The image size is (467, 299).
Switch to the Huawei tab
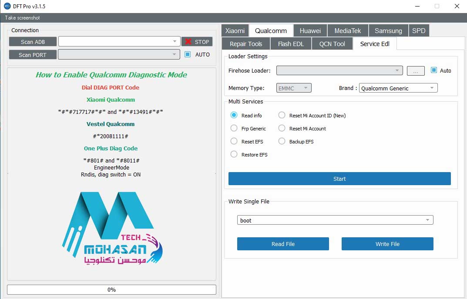click(x=310, y=31)
